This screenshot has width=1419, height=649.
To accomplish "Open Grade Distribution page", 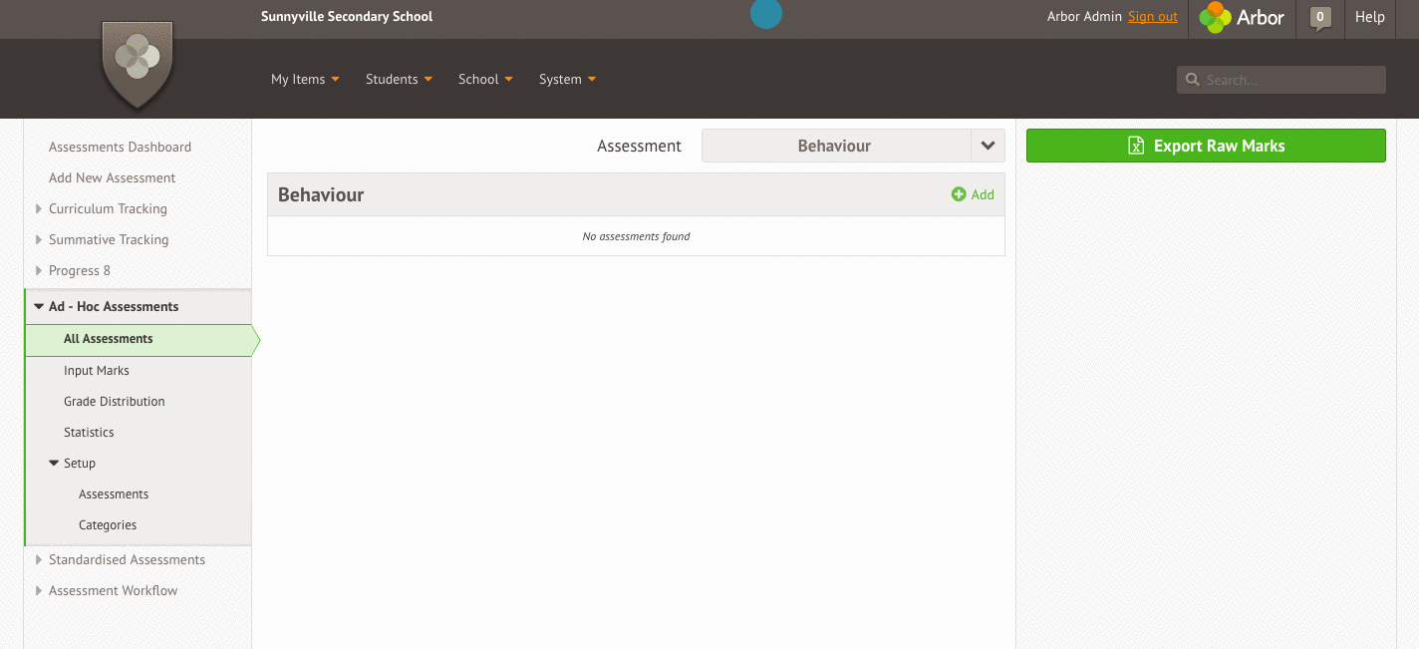I will (x=115, y=401).
